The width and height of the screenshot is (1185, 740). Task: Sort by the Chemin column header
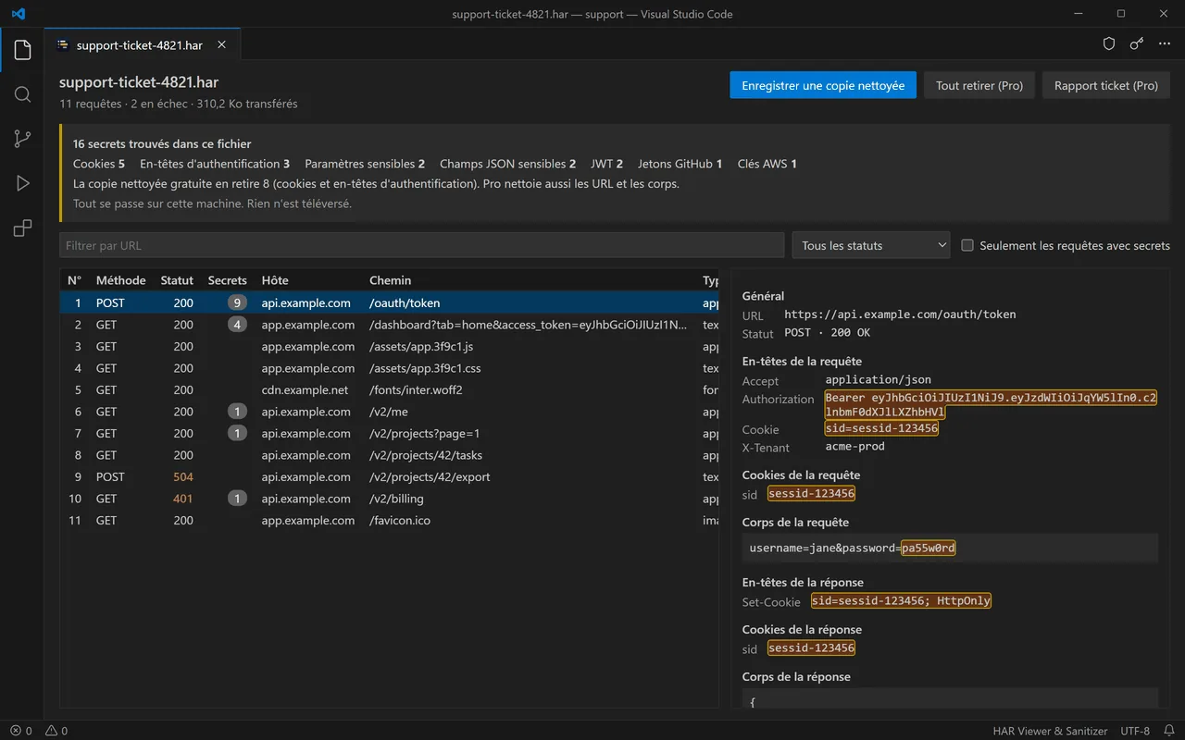click(x=390, y=280)
